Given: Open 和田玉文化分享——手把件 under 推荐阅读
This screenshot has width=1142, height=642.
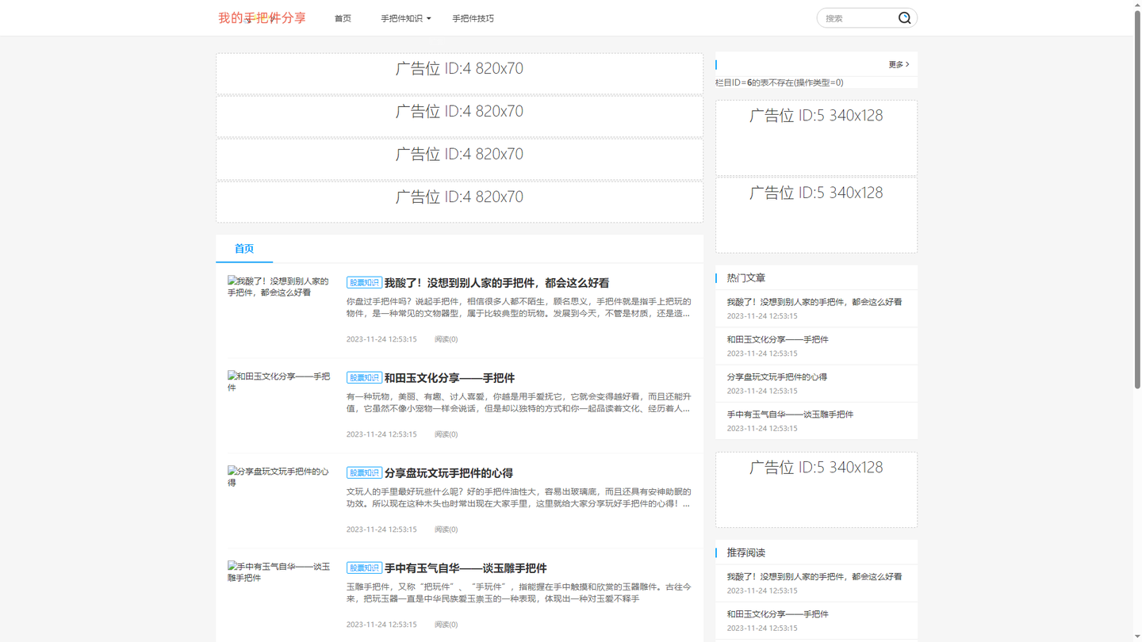Looking at the screenshot, I should click(777, 614).
